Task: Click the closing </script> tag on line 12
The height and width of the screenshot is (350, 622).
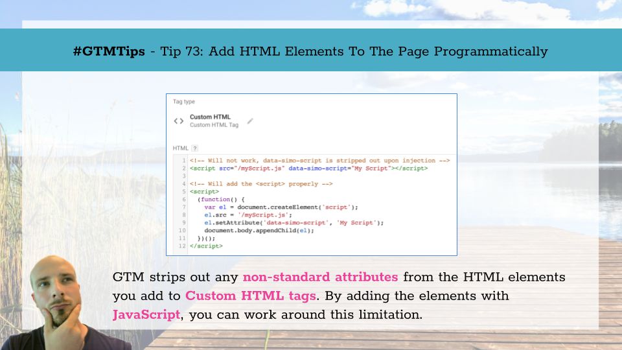Action: point(206,246)
